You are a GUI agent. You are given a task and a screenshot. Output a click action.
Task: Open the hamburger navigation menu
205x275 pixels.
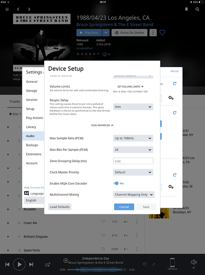[7, 9]
